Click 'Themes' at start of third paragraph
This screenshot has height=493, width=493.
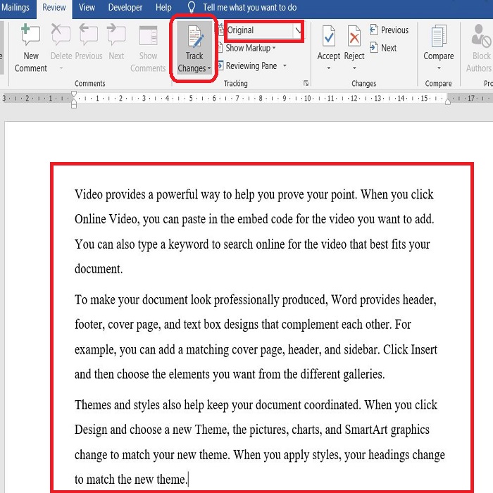[93, 405]
